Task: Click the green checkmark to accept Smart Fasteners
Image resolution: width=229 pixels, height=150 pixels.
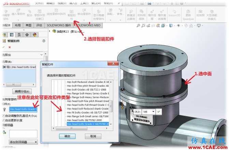Action: click(x=4, y=47)
